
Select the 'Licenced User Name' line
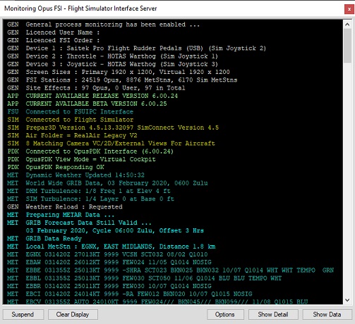(x=54, y=32)
